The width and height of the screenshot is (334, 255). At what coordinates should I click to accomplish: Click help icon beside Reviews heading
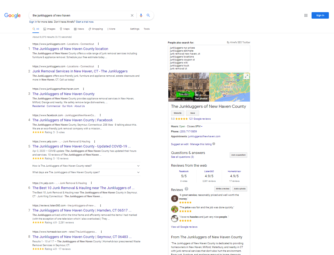tap(186, 189)
